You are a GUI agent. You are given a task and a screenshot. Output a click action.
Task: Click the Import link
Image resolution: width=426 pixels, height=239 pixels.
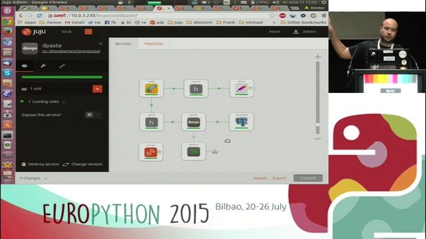(x=260, y=178)
